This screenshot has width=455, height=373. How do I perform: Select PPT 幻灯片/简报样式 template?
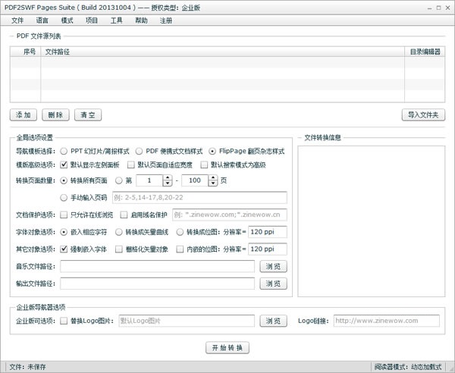[x=64, y=151]
